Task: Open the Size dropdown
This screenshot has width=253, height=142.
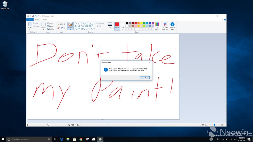Action: pos(110,26)
